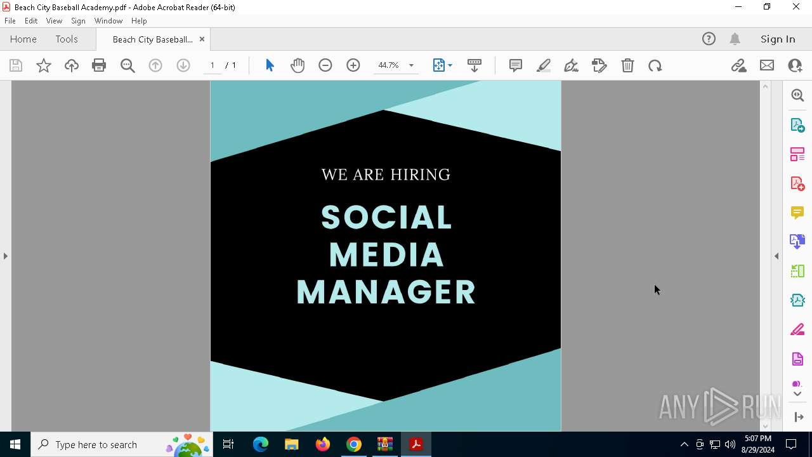812x457 pixels.
Task: Add a sticky note comment
Action: pyautogui.click(x=516, y=65)
